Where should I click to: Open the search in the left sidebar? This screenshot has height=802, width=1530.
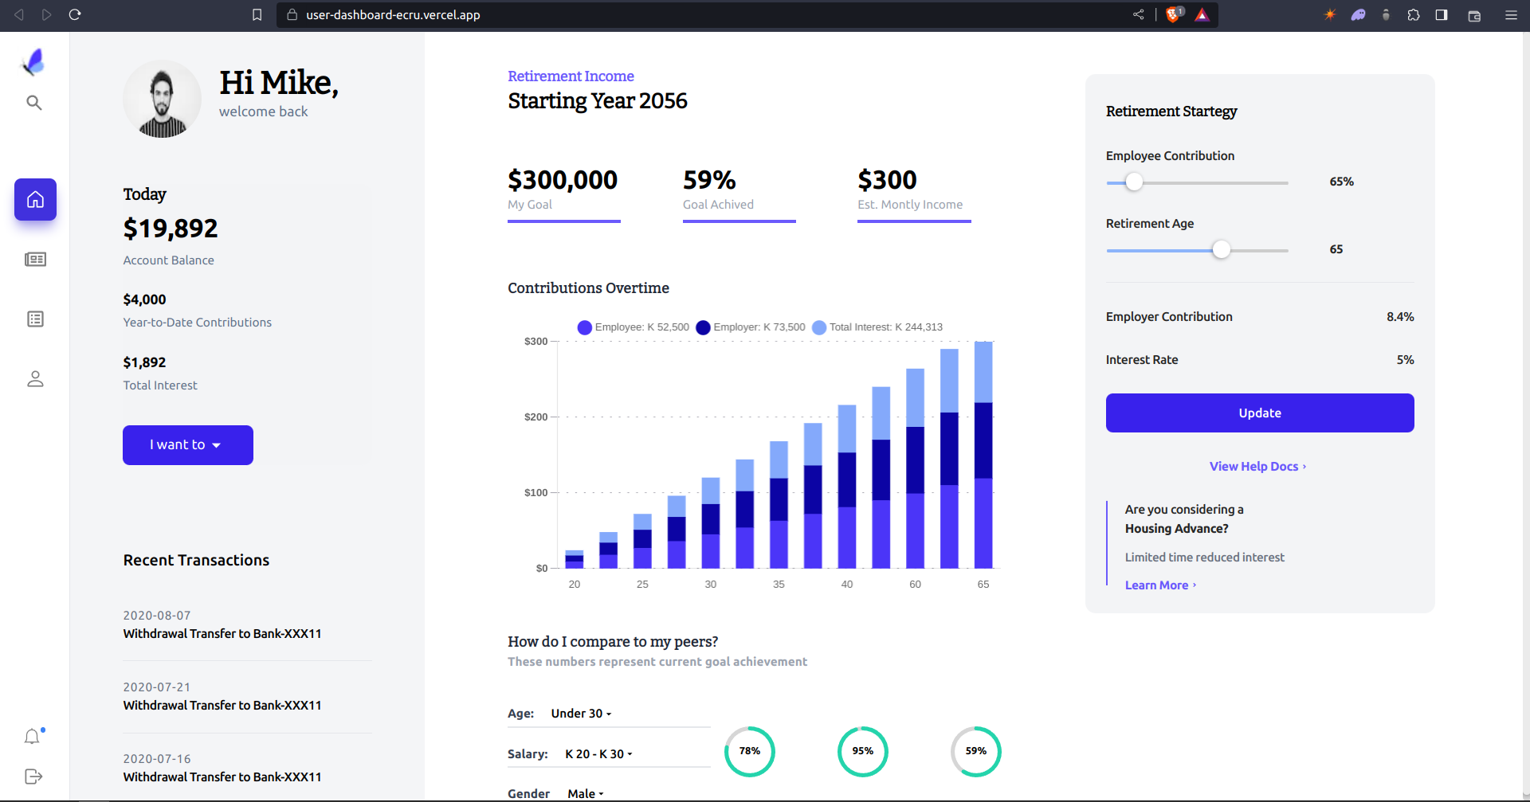[x=33, y=103]
